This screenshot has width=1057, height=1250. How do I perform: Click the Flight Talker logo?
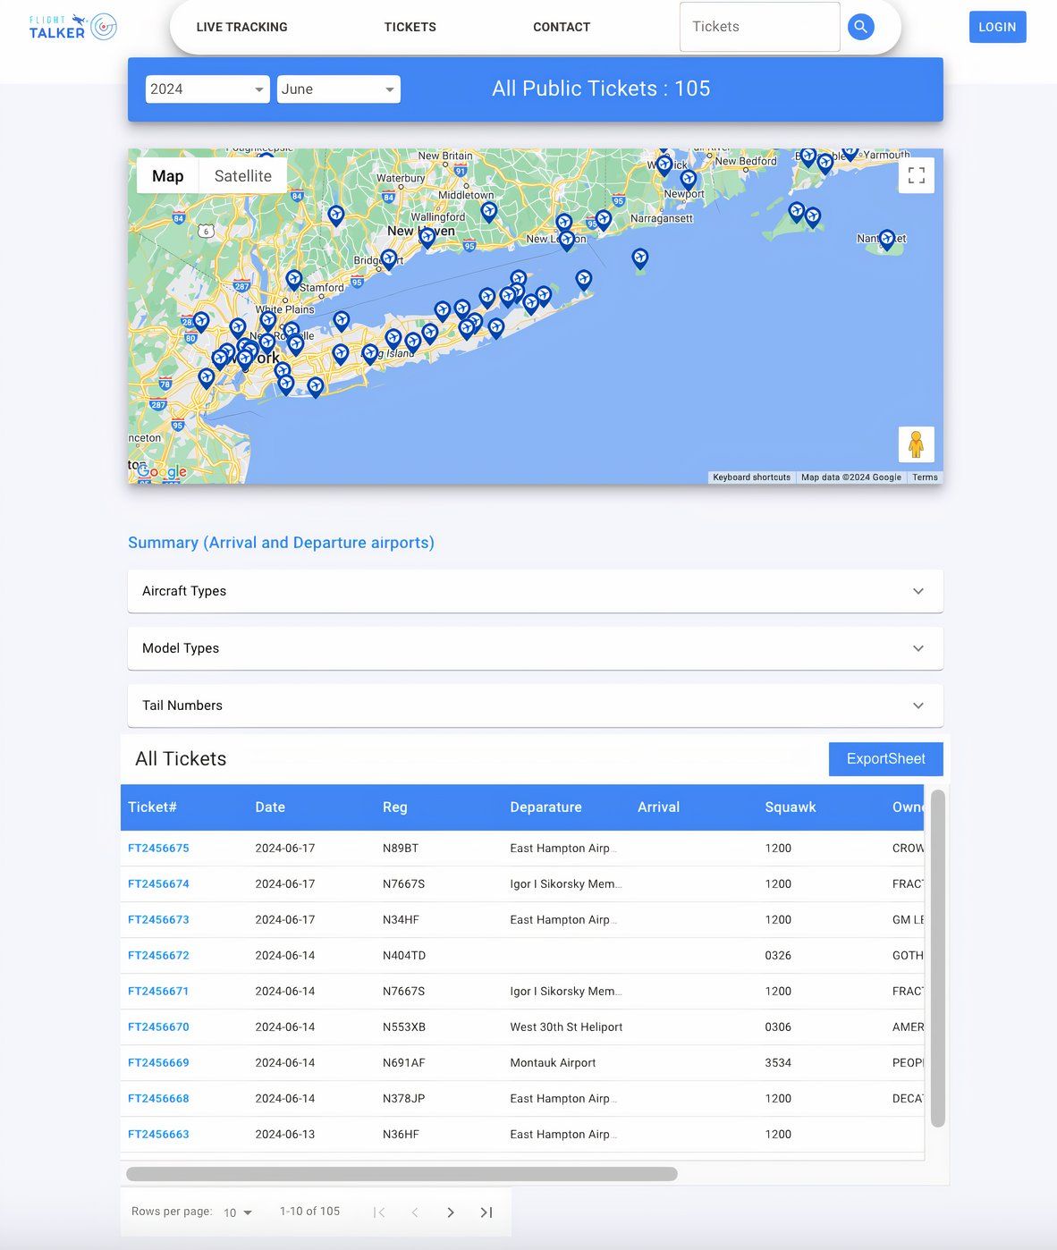click(72, 27)
